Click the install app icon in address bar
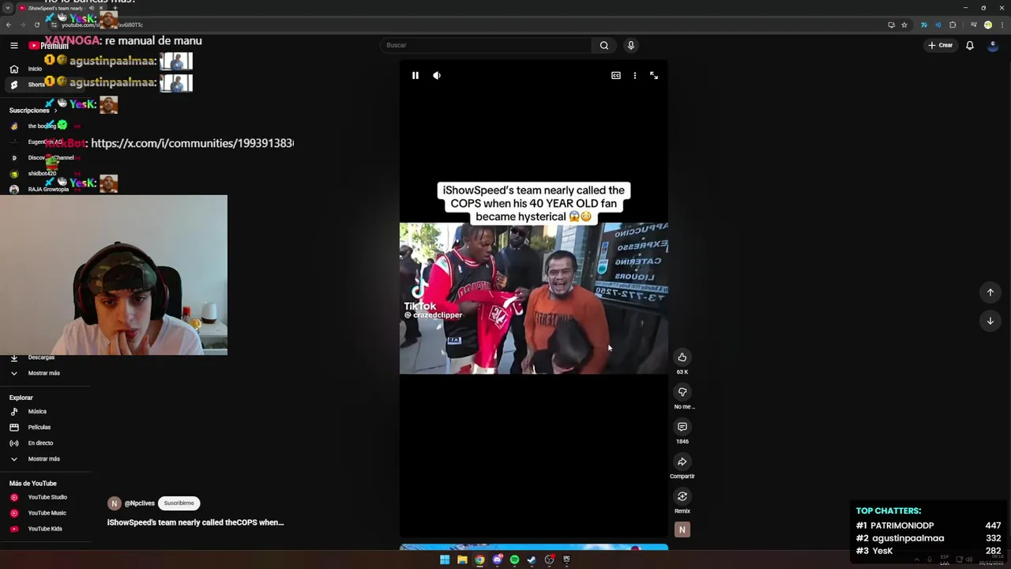This screenshot has width=1011, height=569. coord(891,24)
